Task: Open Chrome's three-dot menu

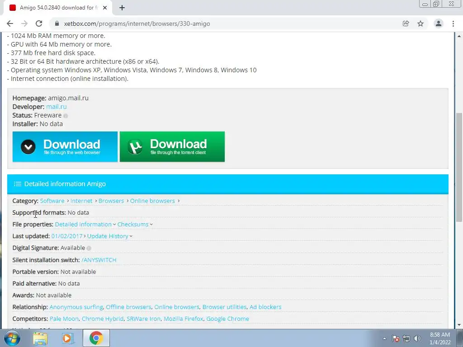Action: (453, 23)
